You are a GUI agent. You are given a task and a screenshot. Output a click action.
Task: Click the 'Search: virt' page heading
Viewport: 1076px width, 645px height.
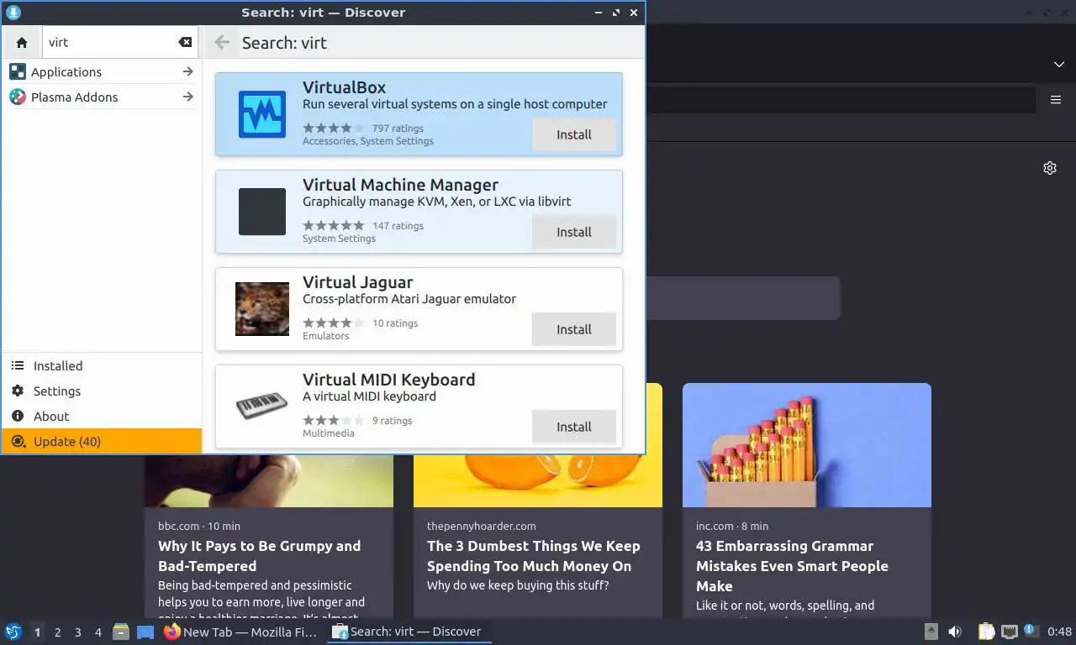coord(284,43)
